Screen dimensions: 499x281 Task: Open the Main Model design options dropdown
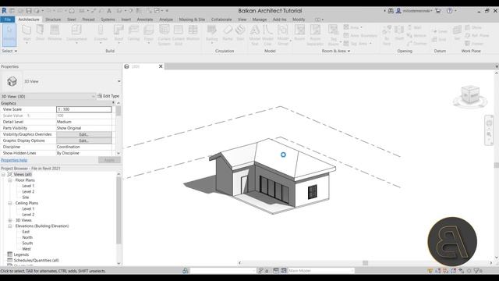pos(320,271)
